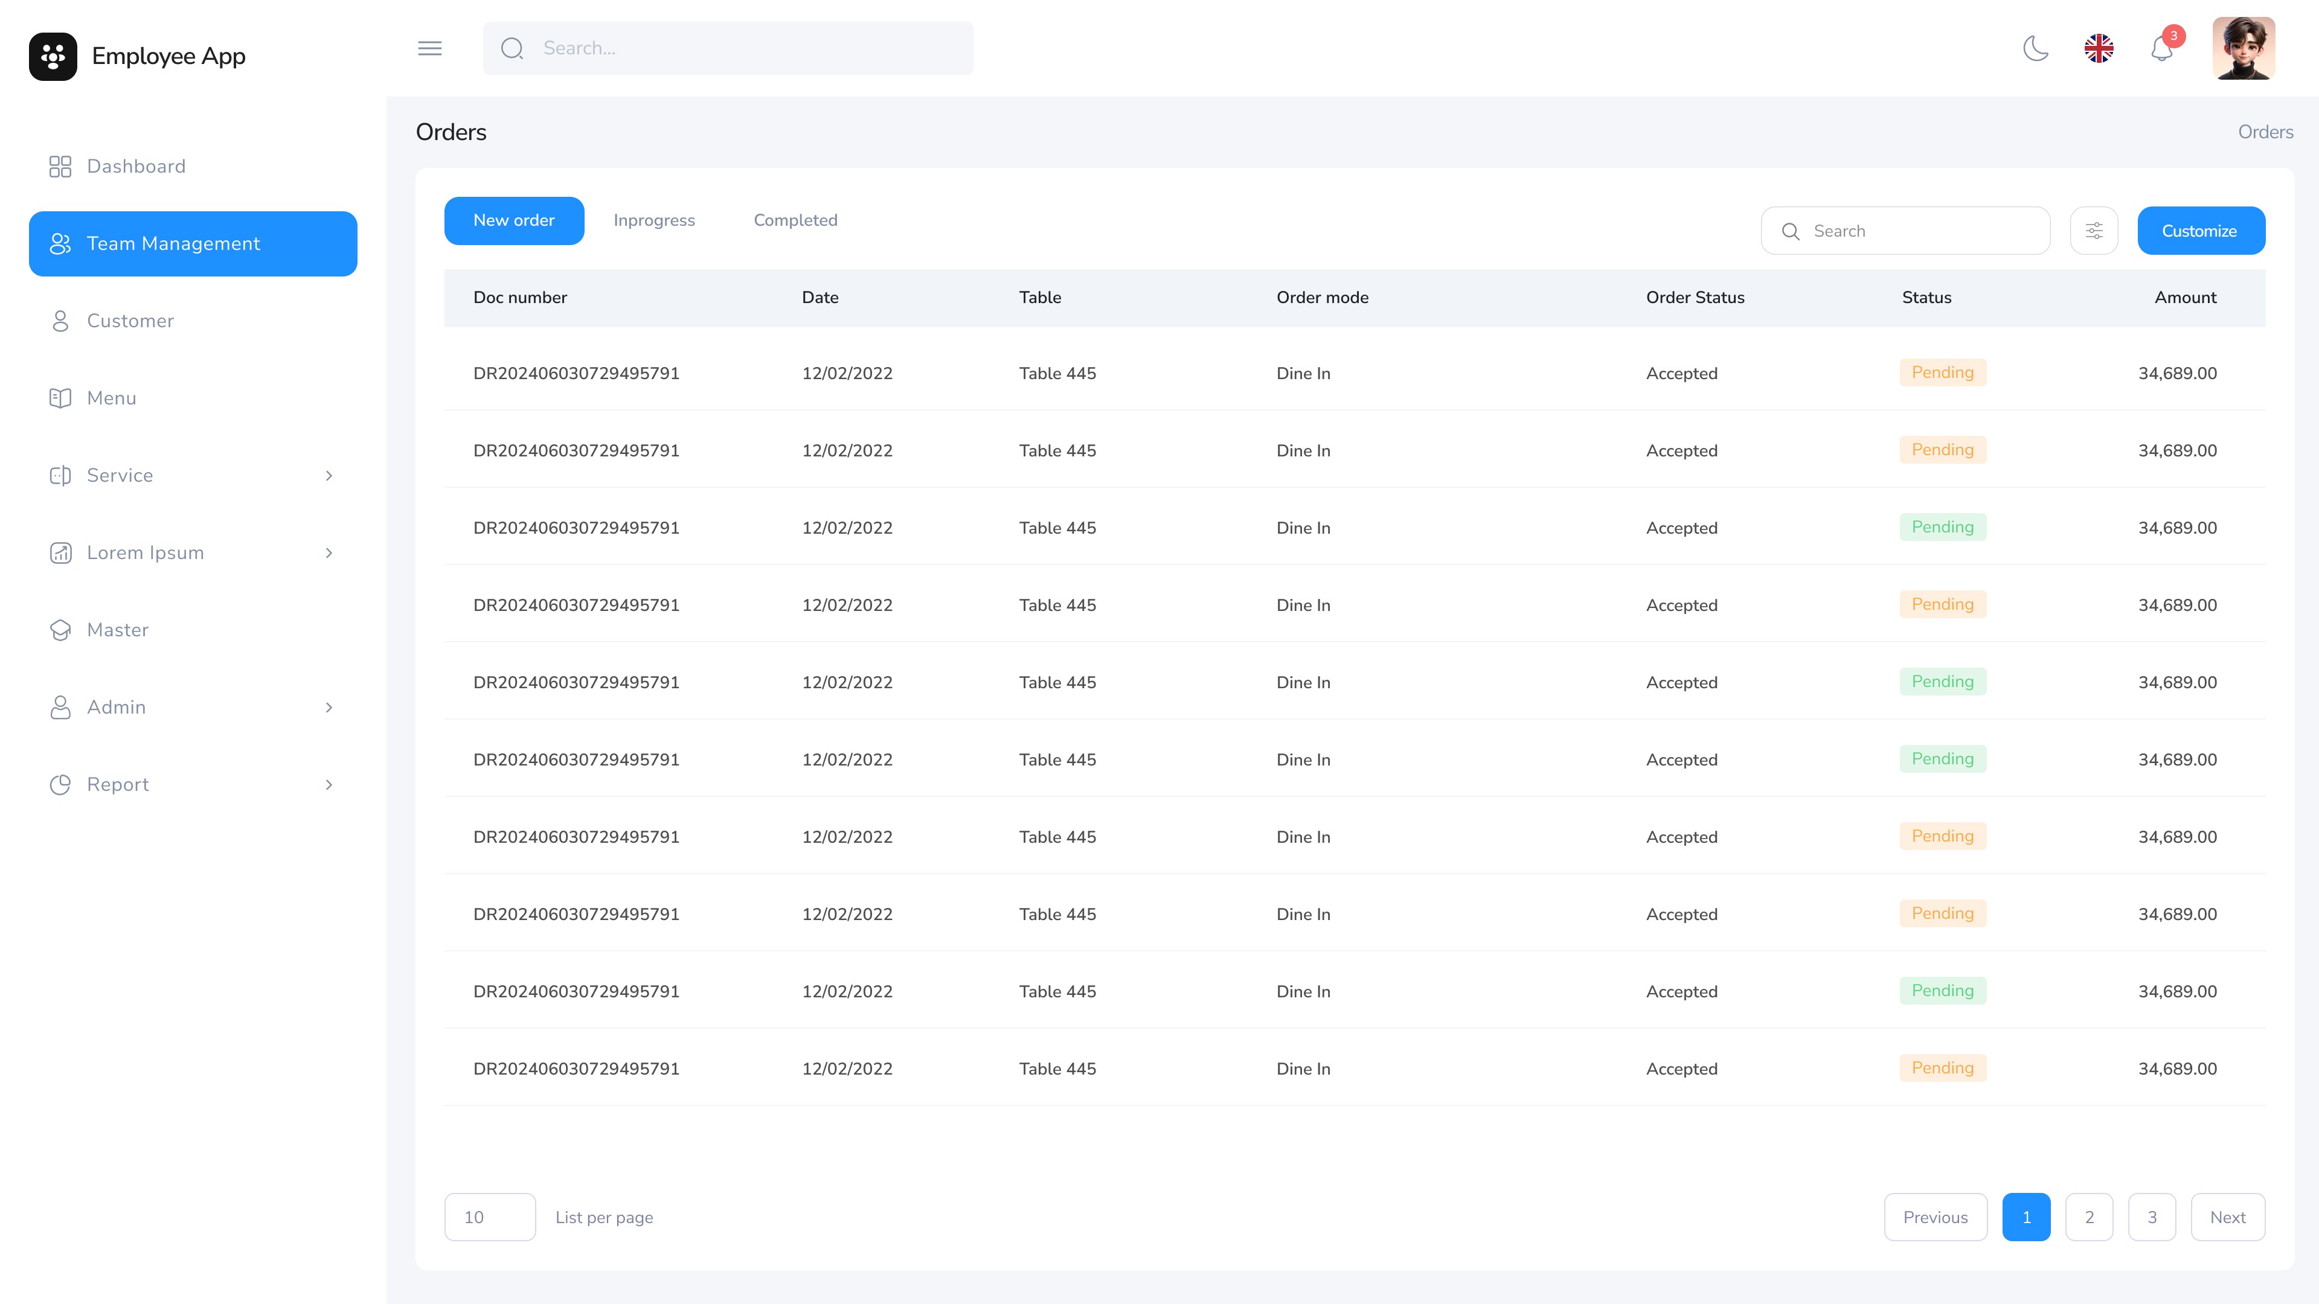This screenshot has width=2319, height=1304.
Task: Switch to the Inprogress tab
Action: pos(653,220)
